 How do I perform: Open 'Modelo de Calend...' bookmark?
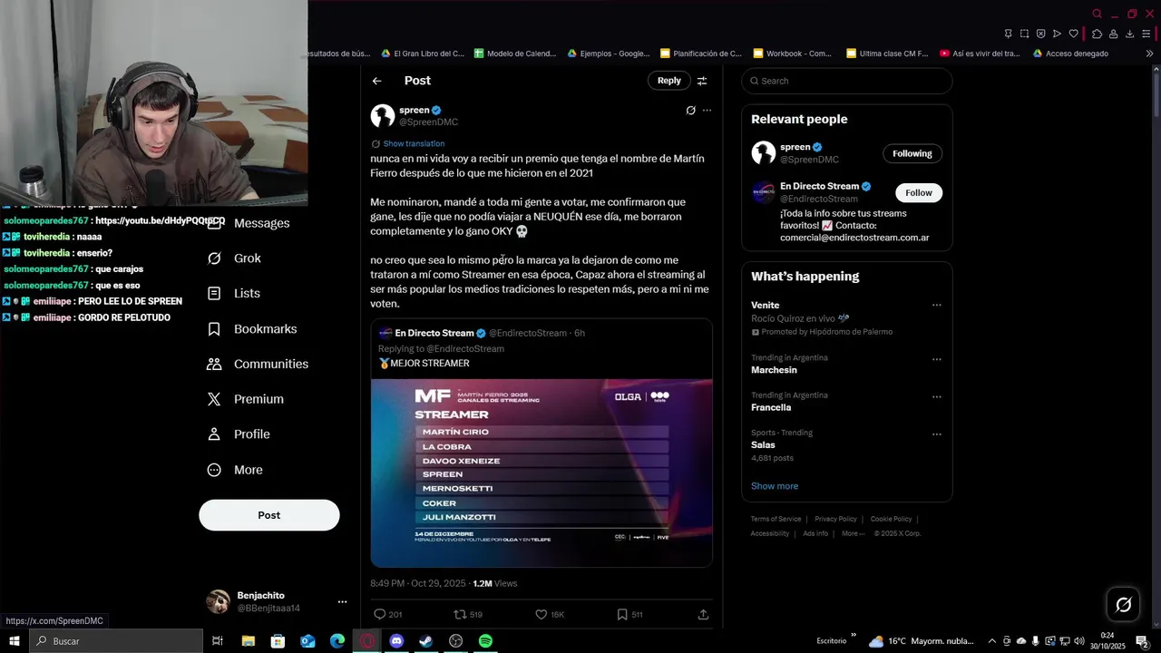pyautogui.click(x=515, y=54)
